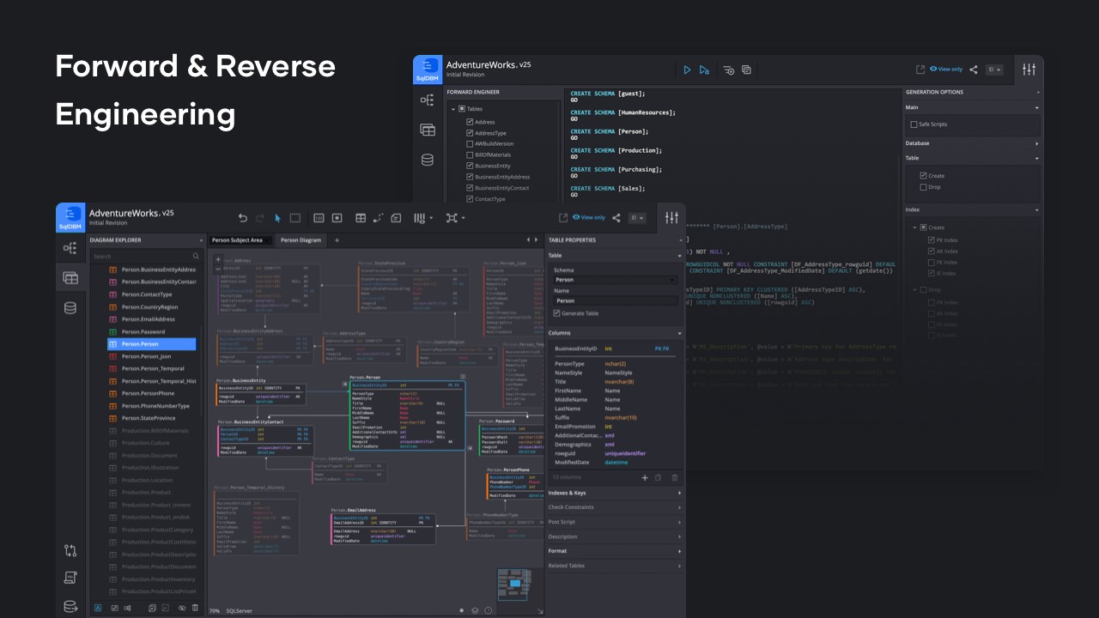Uncheck the Create option under Table
Viewport: 1099px width, 618px height.
(x=924, y=176)
